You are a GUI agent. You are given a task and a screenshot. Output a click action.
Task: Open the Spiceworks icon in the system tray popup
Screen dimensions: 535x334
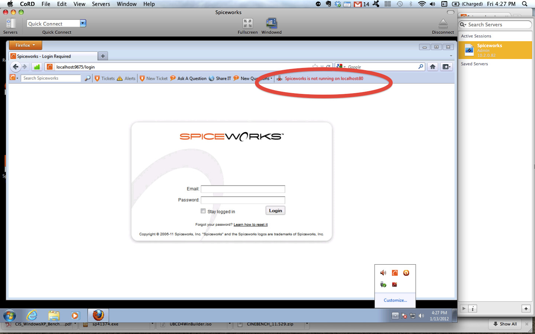[x=395, y=273]
